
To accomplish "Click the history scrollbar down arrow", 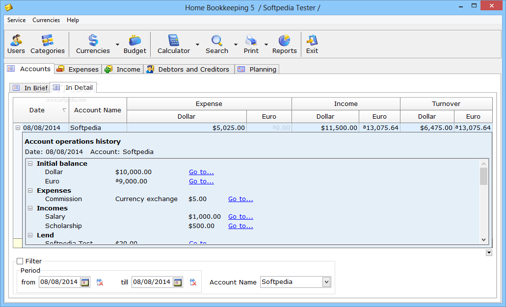I will [483, 239].
